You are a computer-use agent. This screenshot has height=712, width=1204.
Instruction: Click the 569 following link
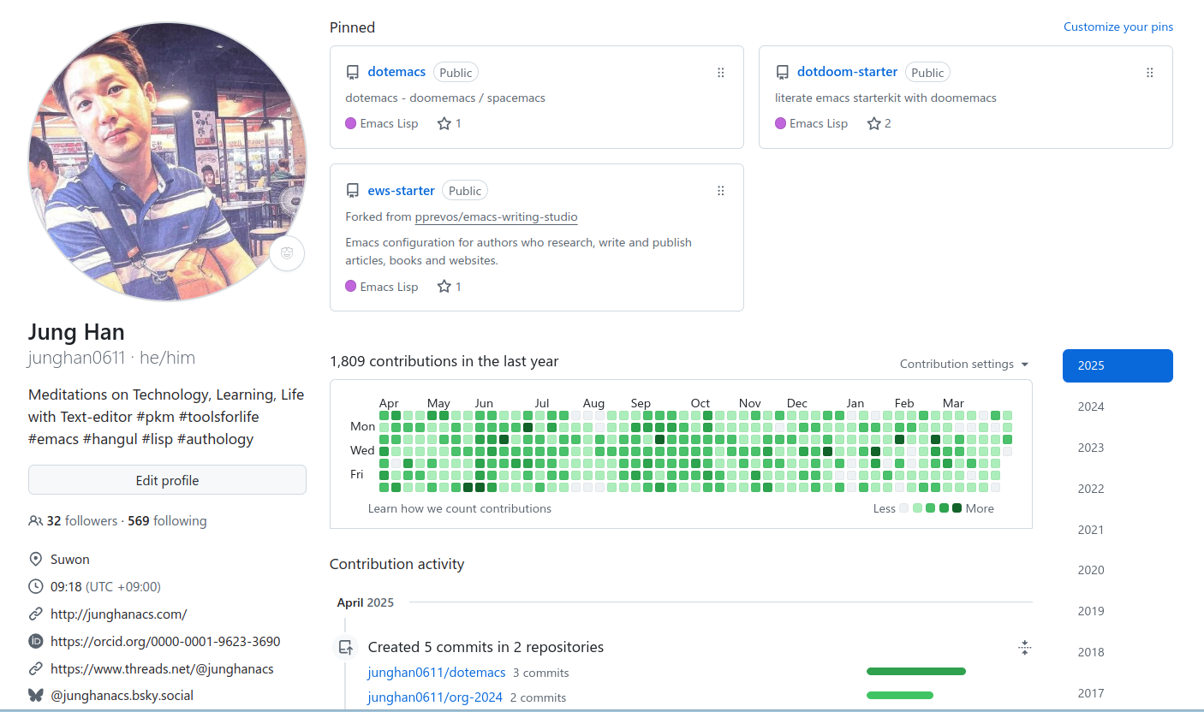coord(167,520)
